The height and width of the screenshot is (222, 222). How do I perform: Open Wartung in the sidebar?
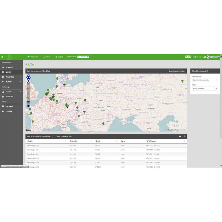[x=10, y=77]
